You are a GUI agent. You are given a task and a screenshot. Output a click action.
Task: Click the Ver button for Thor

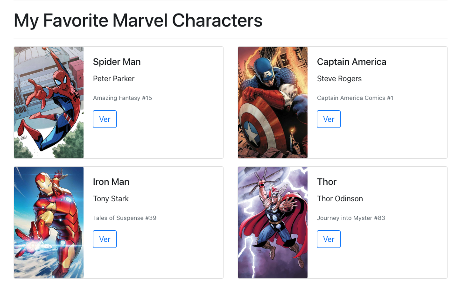(x=329, y=239)
